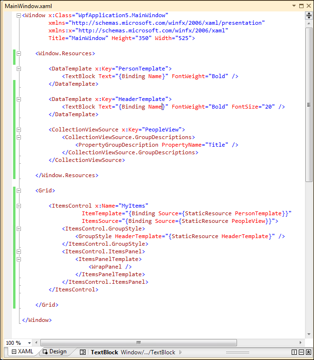Click the pane splitter grip in bottom bar
The width and height of the screenshot is (314, 360).
pyautogui.click(x=237, y=352)
